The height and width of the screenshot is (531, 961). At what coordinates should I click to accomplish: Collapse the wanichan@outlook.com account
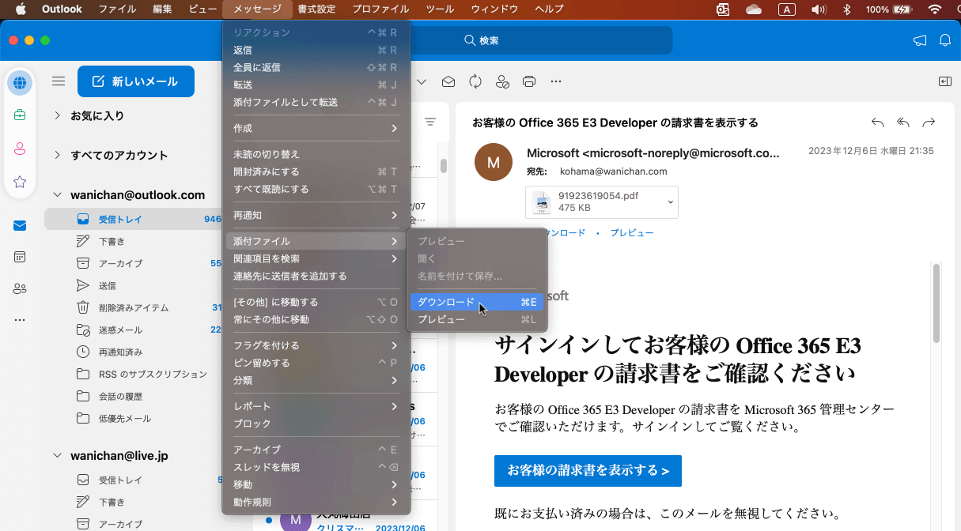(57, 194)
